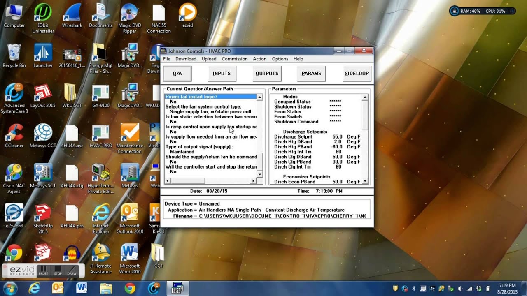Open the SIDELOOP view
Screen dimensions: 527x296
point(357,74)
